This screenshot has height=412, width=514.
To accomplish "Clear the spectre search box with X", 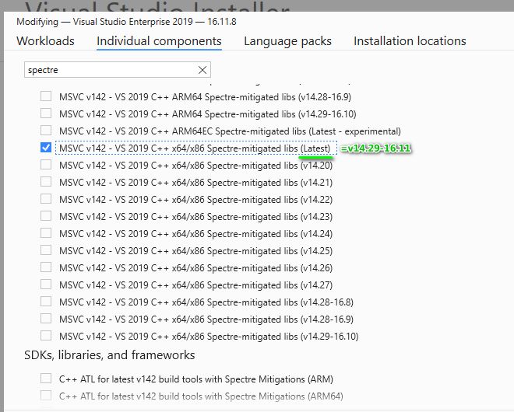I will (202, 70).
